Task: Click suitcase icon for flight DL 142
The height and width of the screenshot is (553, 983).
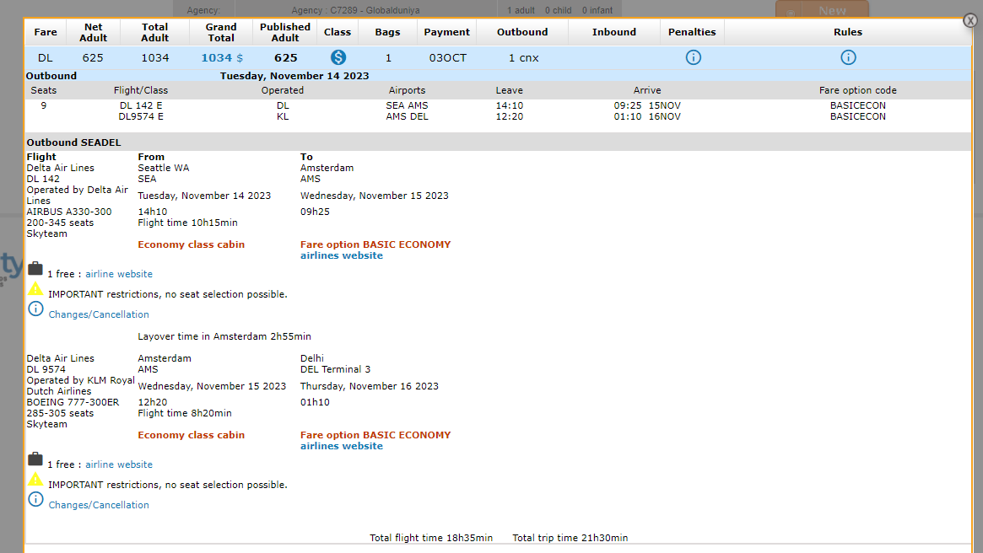Action: point(35,269)
